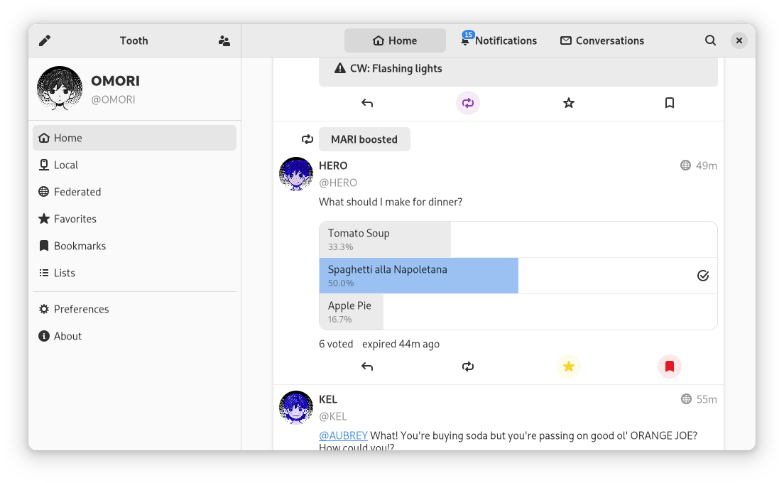The image size is (784, 483).
Task: Reply to HERO's dinner poll post
Action: 367,367
